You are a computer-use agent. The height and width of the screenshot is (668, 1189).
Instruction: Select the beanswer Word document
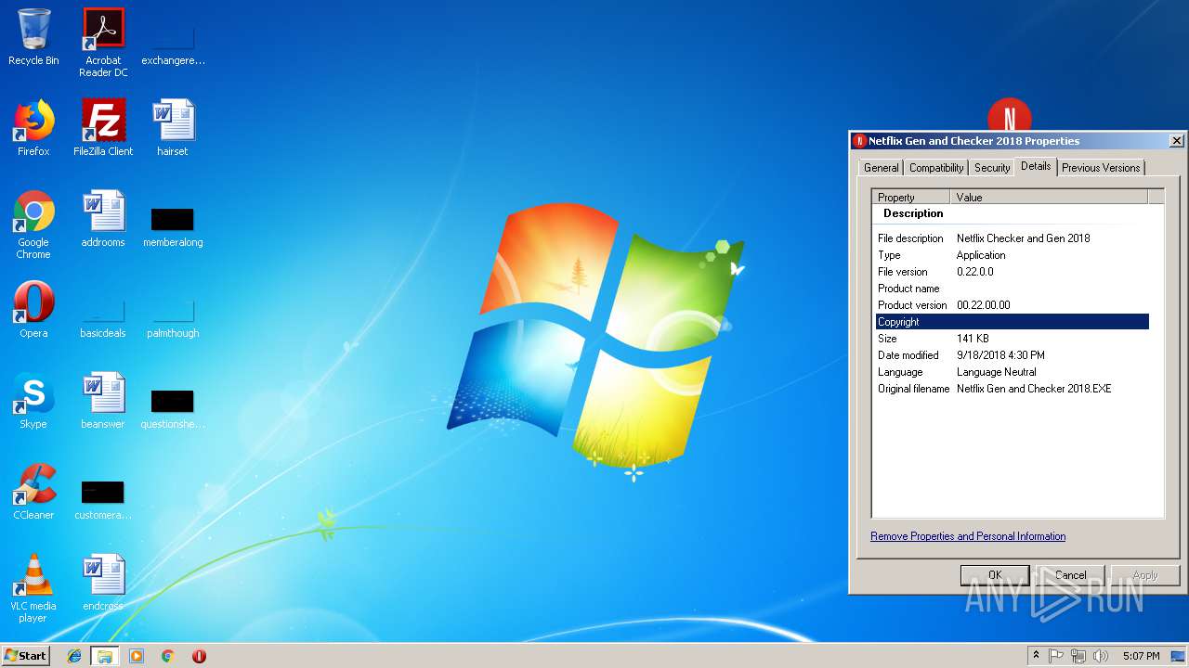[x=103, y=401]
